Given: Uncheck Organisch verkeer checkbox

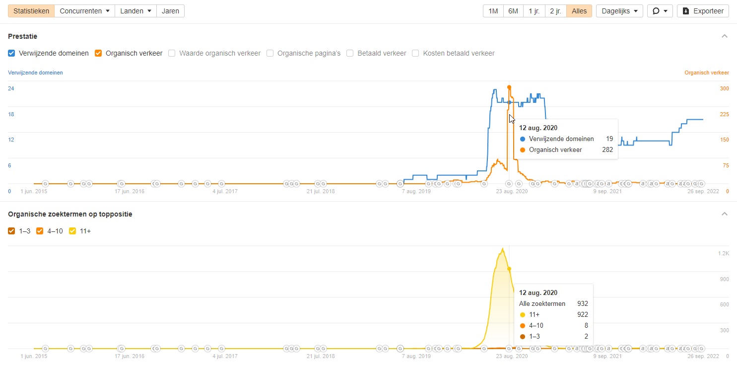Looking at the screenshot, I should point(98,53).
